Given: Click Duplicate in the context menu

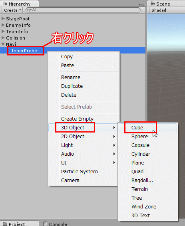Looking at the screenshot, I should [72, 86].
